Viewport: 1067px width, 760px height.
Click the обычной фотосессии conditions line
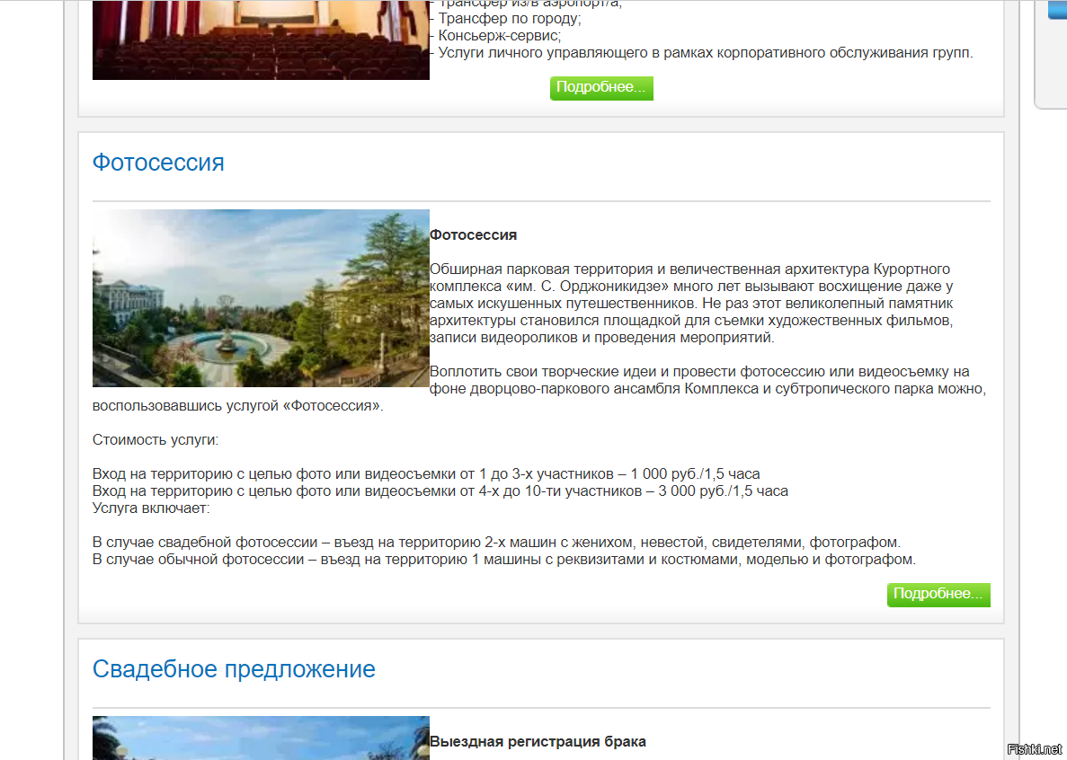pyautogui.click(x=503, y=560)
